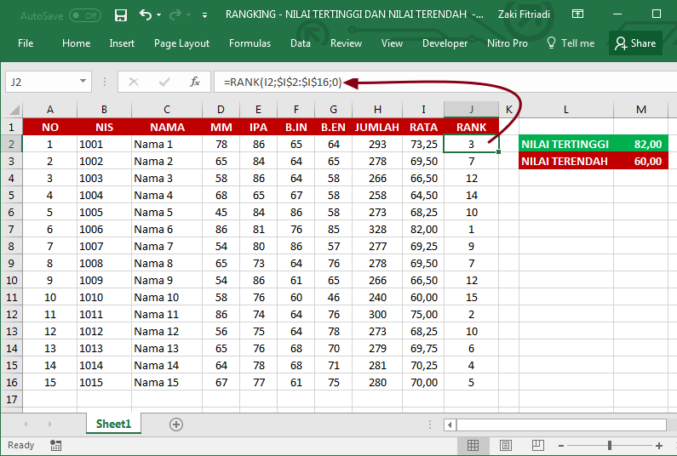The image size is (677, 456).
Task: Click the horizontal scrollbar track
Action: (561, 425)
